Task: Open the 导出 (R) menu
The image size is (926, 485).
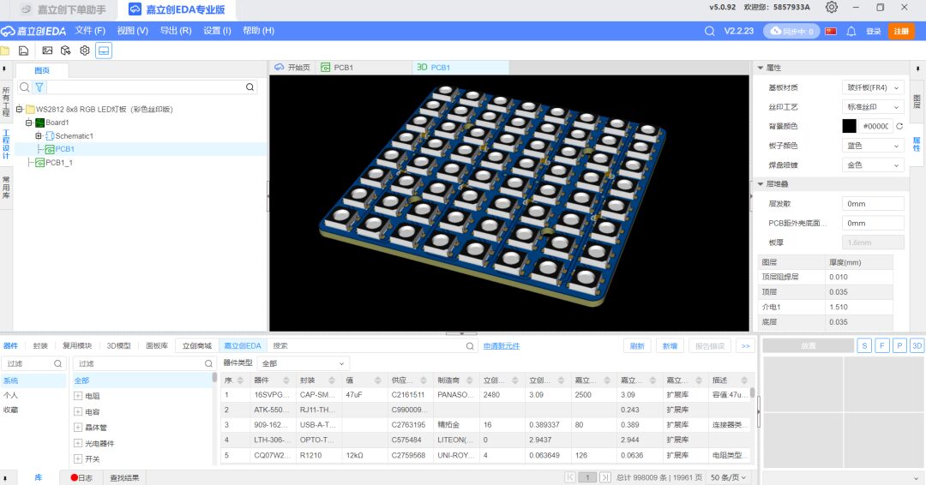Action: [176, 31]
